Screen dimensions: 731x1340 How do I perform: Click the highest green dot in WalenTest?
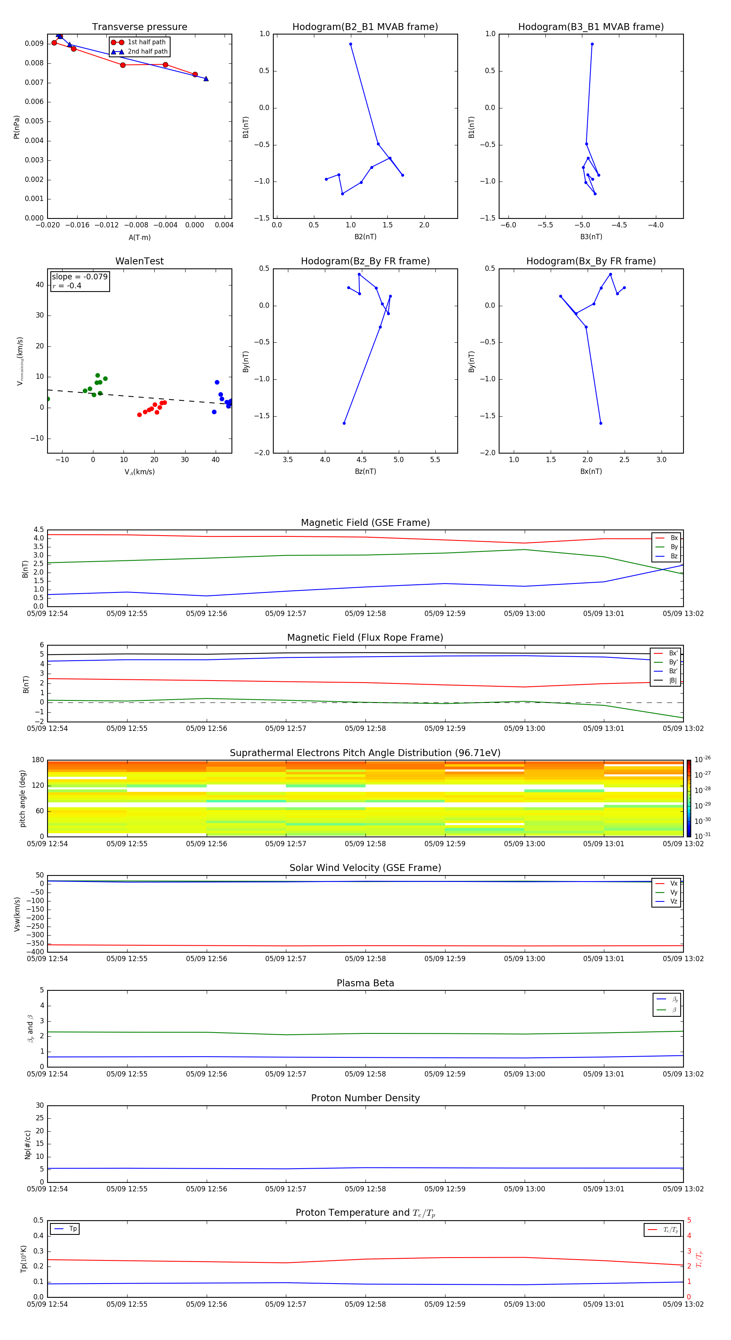click(x=97, y=375)
